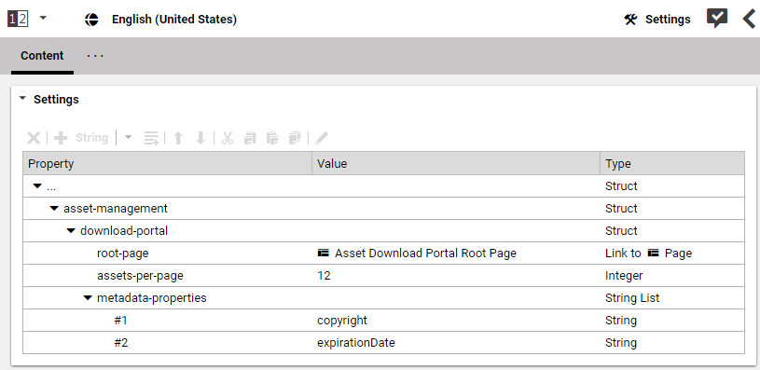Click the collapse chevron at top right

pyautogui.click(x=749, y=19)
